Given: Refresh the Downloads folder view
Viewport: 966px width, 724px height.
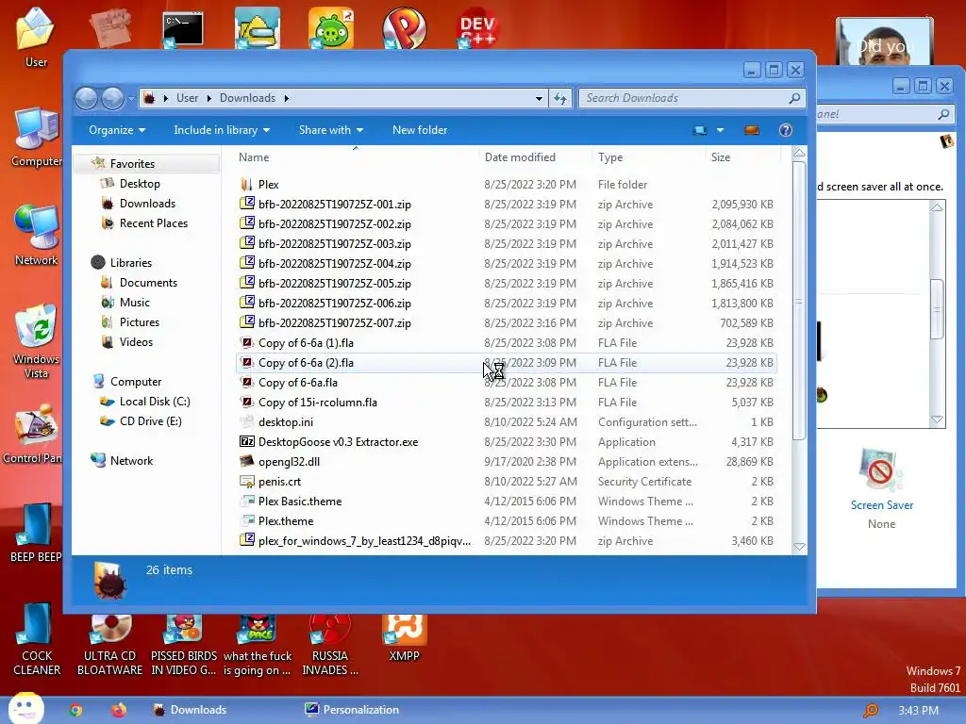Looking at the screenshot, I should (x=560, y=98).
